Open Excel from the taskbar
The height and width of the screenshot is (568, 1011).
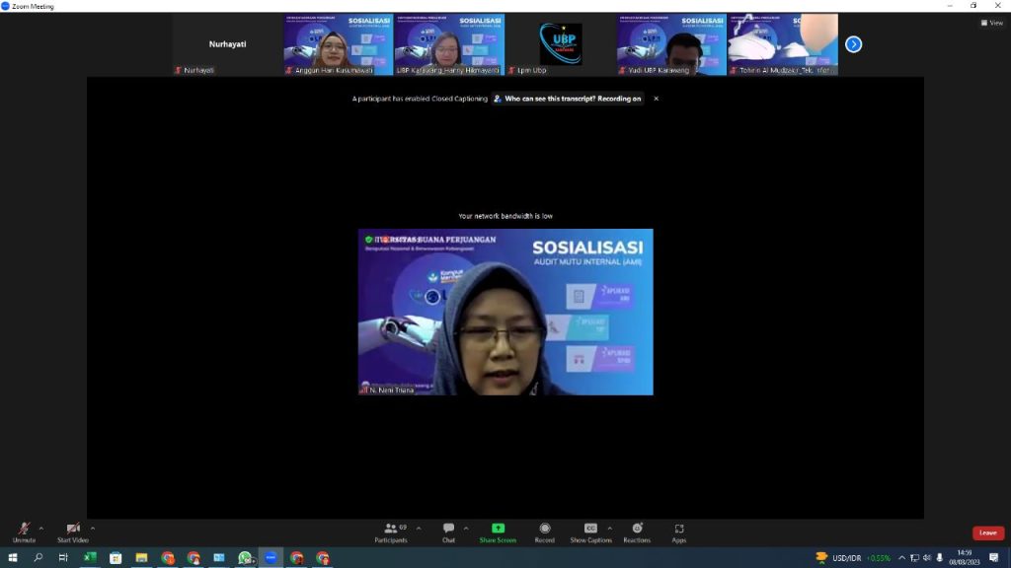[x=90, y=558]
